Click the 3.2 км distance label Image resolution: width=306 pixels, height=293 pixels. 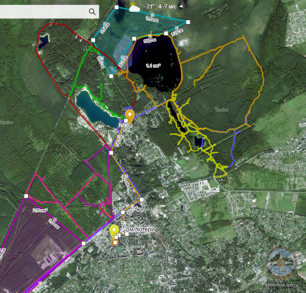pos(125,125)
